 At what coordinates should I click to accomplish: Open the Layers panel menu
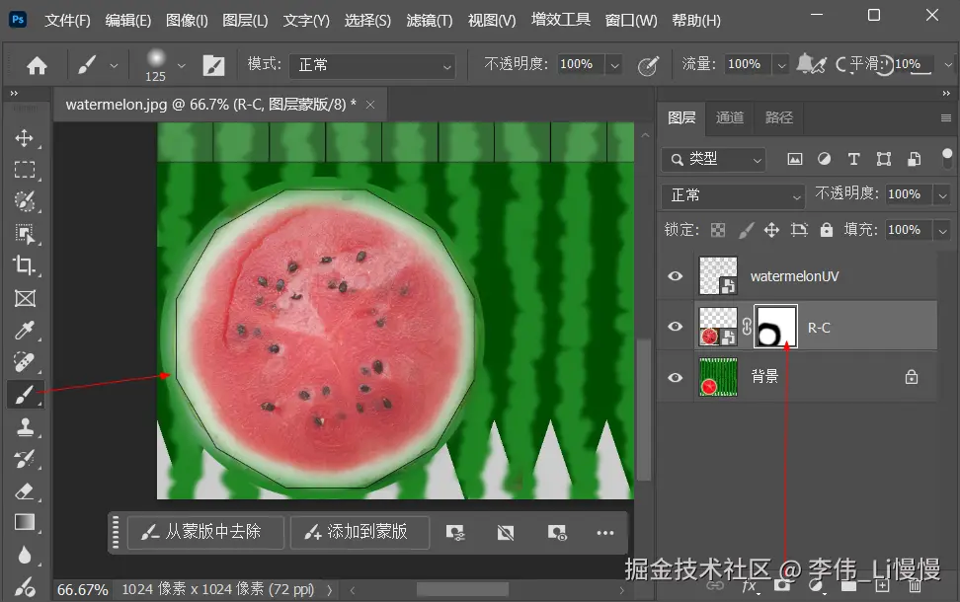[x=946, y=117]
